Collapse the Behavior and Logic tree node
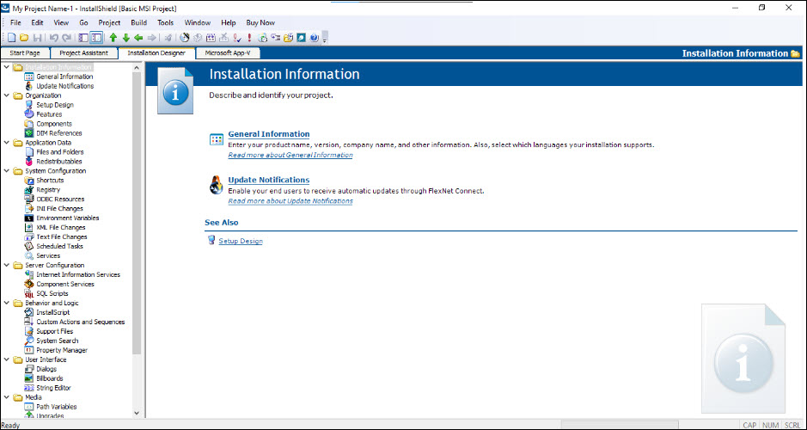 click(6, 303)
